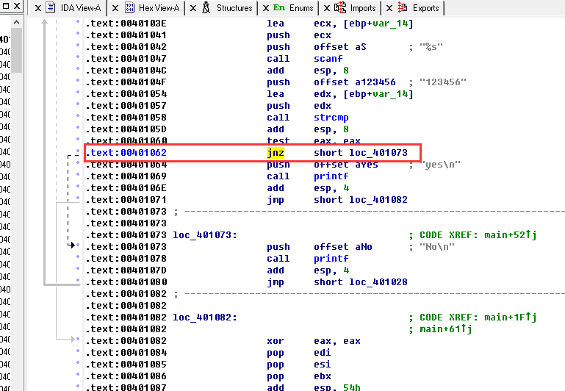The height and width of the screenshot is (391, 565).
Task: Close the Hex View-A tab
Action: coord(112,8)
